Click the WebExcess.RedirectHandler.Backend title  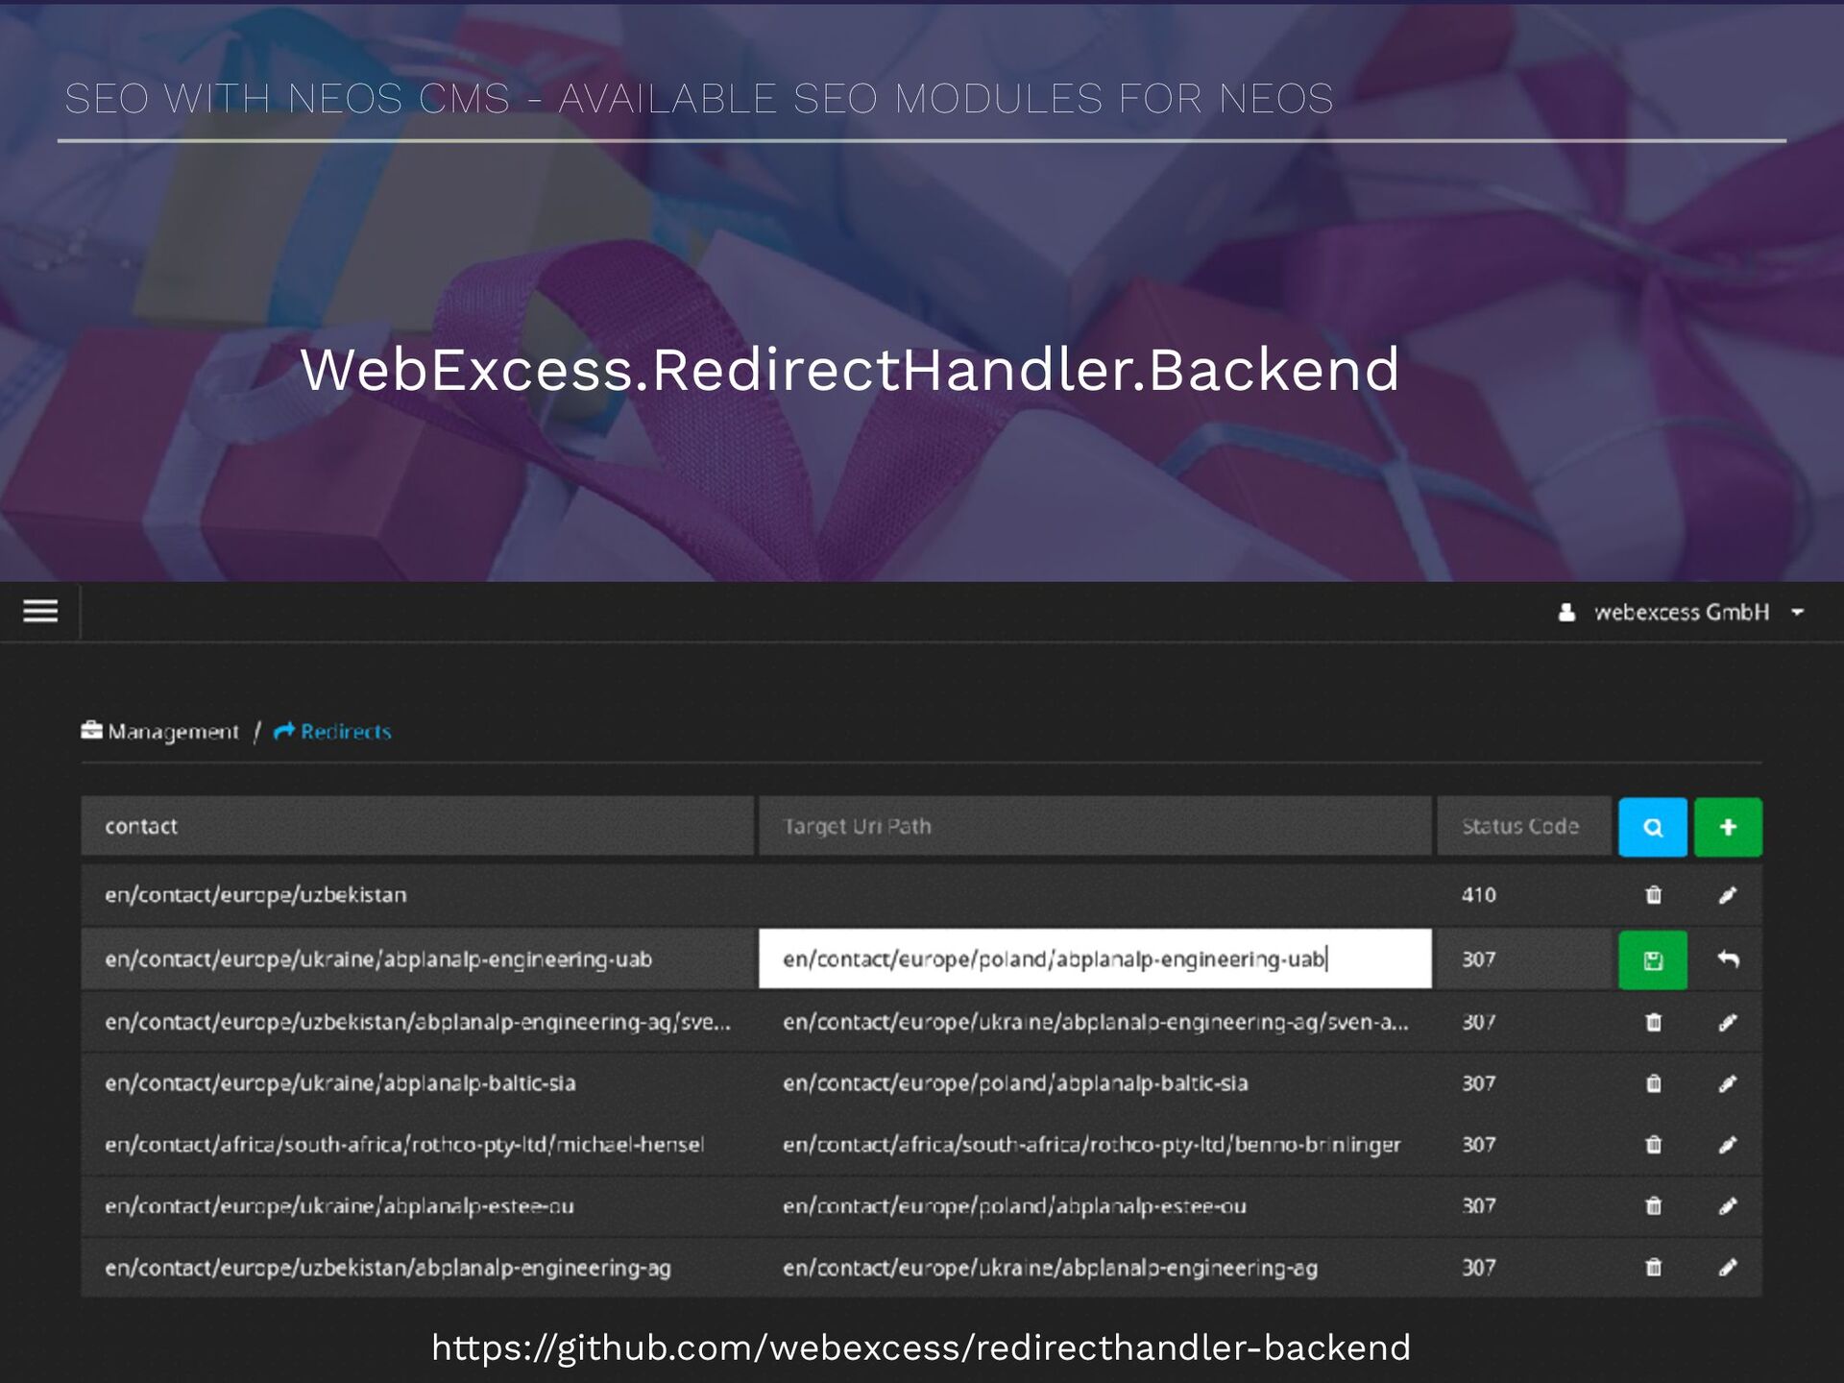tap(850, 370)
